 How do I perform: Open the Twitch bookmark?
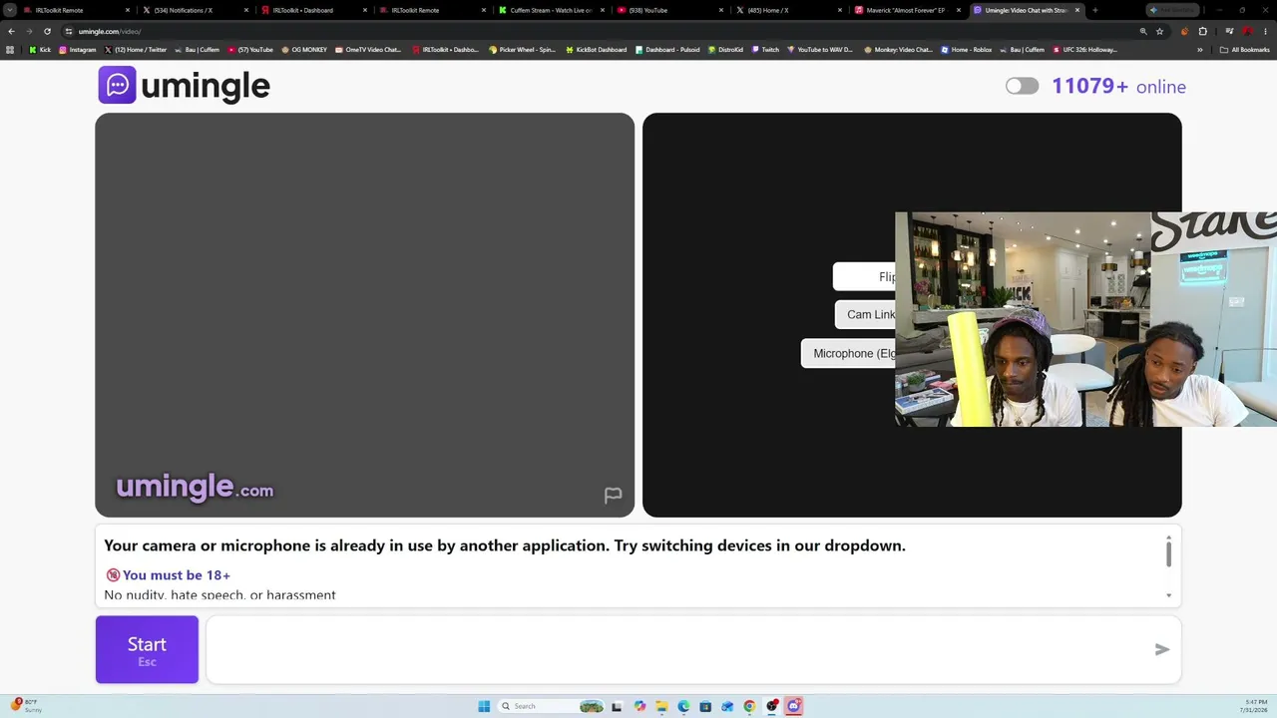click(765, 50)
